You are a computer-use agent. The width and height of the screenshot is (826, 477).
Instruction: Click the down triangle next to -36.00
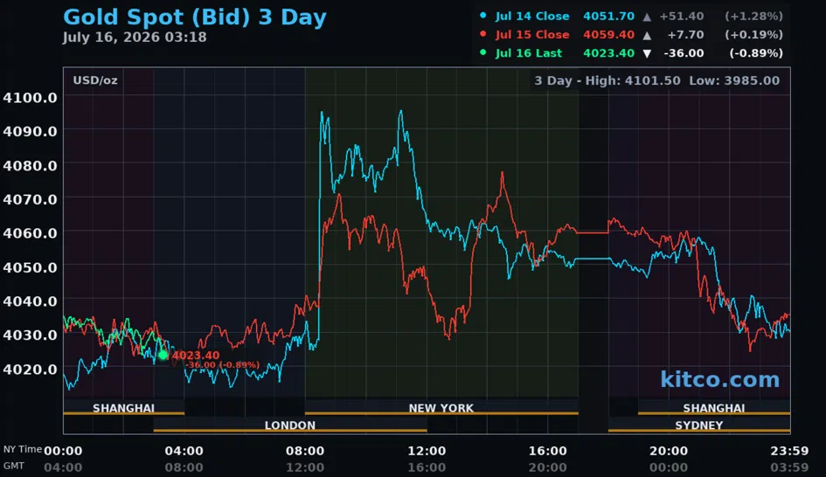647,53
